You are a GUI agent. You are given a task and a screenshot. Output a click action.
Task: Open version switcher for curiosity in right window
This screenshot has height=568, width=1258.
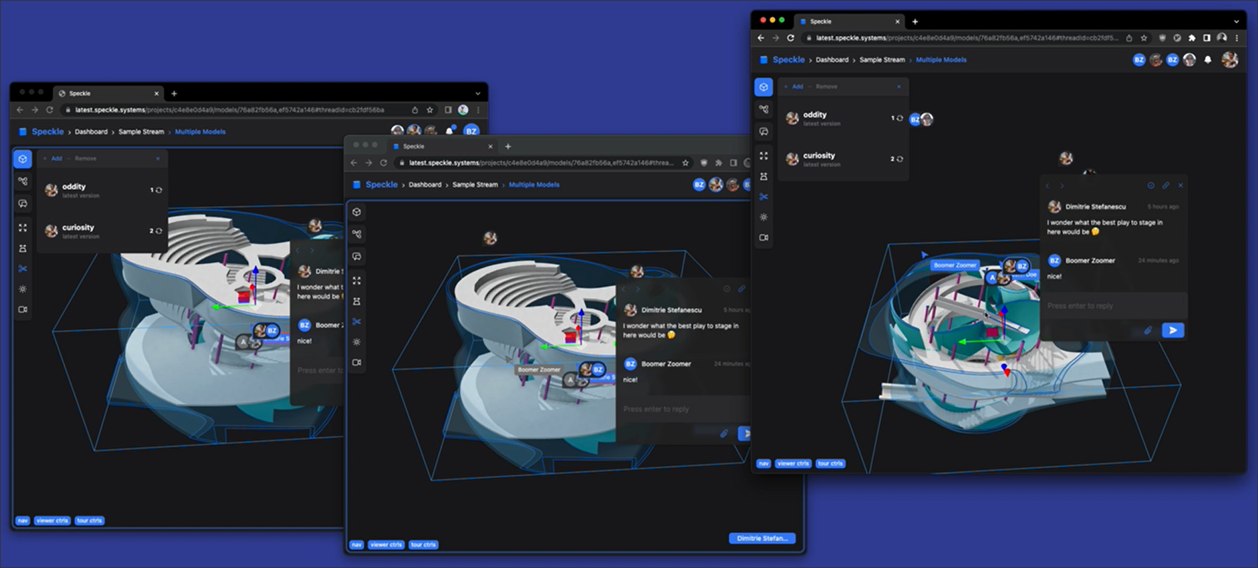click(897, 159)
